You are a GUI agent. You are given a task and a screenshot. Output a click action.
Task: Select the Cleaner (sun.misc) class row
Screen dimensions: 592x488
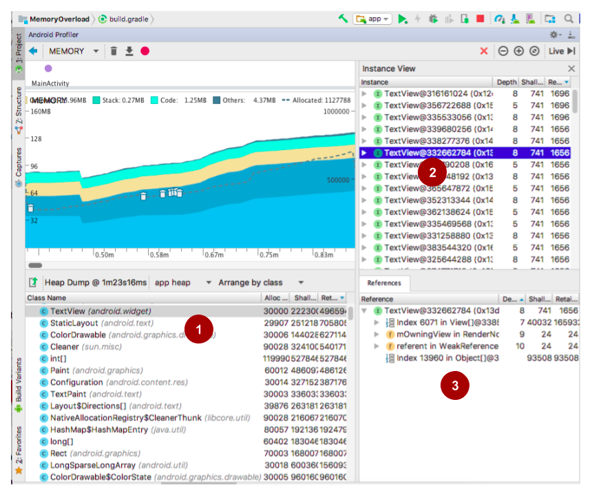[x=187, y=346]
